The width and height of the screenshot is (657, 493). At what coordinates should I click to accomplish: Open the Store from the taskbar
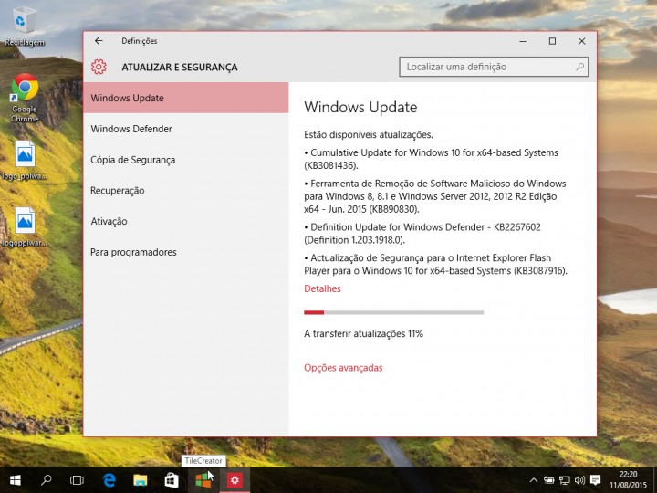(172, 480)
